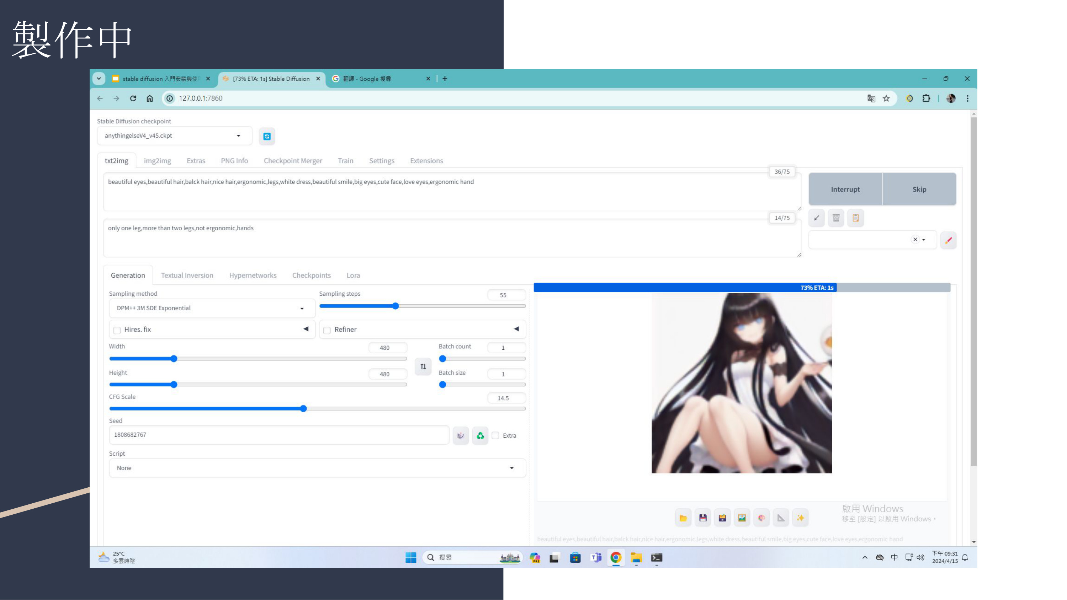The image size is (1067, 600).
Task: Switch to the img2img tab
Action: 157,161
